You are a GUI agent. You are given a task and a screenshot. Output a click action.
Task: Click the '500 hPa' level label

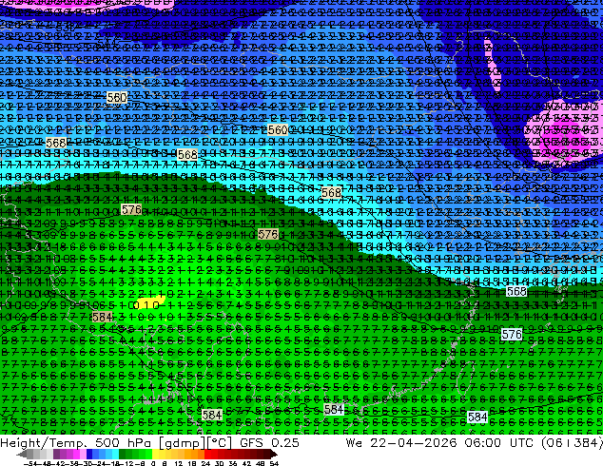pos(124,442)
